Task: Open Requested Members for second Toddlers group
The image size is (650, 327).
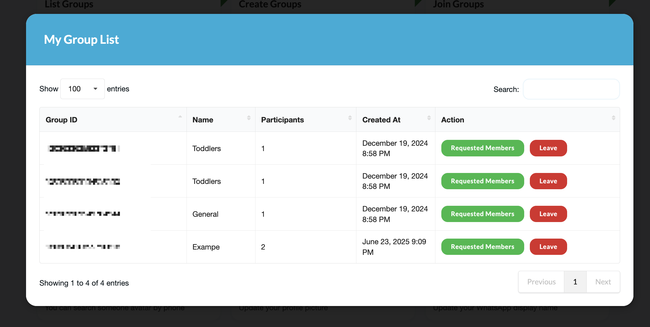Action: tap(482, 181)
